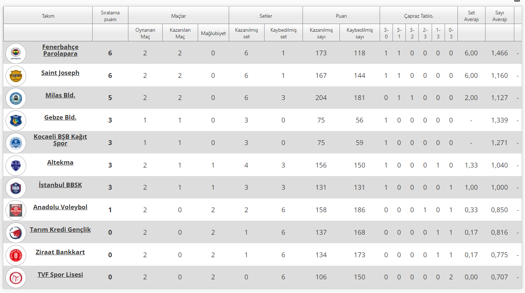Click the Gebze Bld. club logo
This screenshot has width=525, height=293.
[16, 120]
